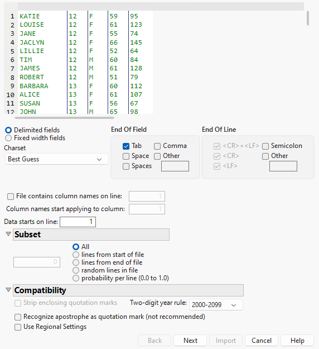Select the Delimited fields radio button
Image resolution: width=319 pixels, height=349 pixels.
[8, 130]
